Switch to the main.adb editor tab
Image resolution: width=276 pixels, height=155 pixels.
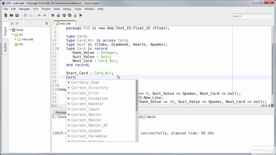[x=65, y=23]
